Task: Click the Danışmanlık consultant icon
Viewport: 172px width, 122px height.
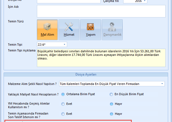Action: [112, 30]
